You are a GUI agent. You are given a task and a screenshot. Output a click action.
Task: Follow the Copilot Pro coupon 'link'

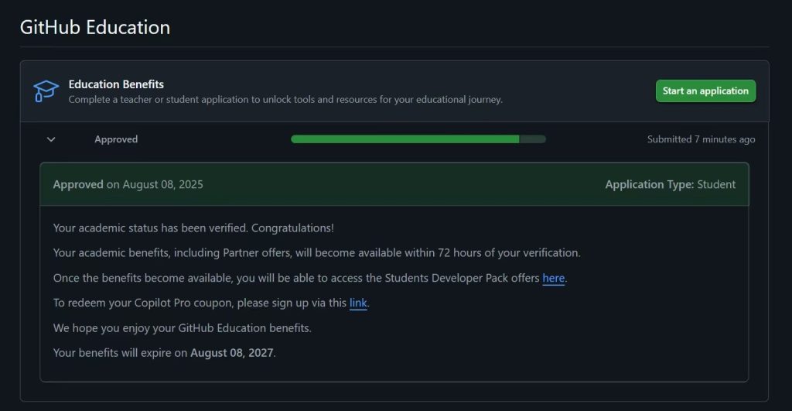(x=358, y=303)
